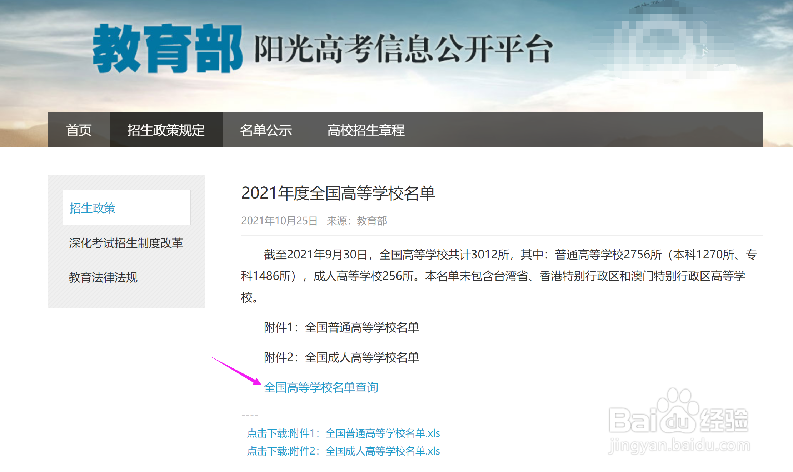
Task: Click the 全国高等学校名单查询 link
Action: 321,387
